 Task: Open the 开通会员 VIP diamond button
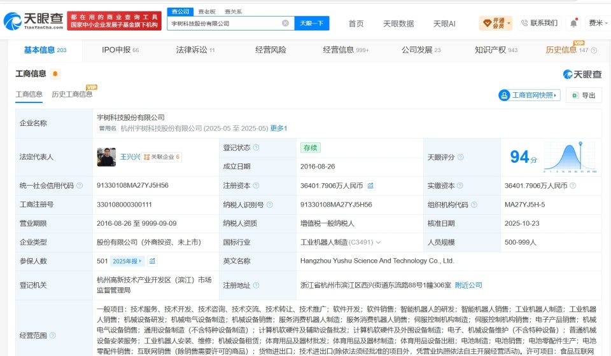tap(495, 24)
